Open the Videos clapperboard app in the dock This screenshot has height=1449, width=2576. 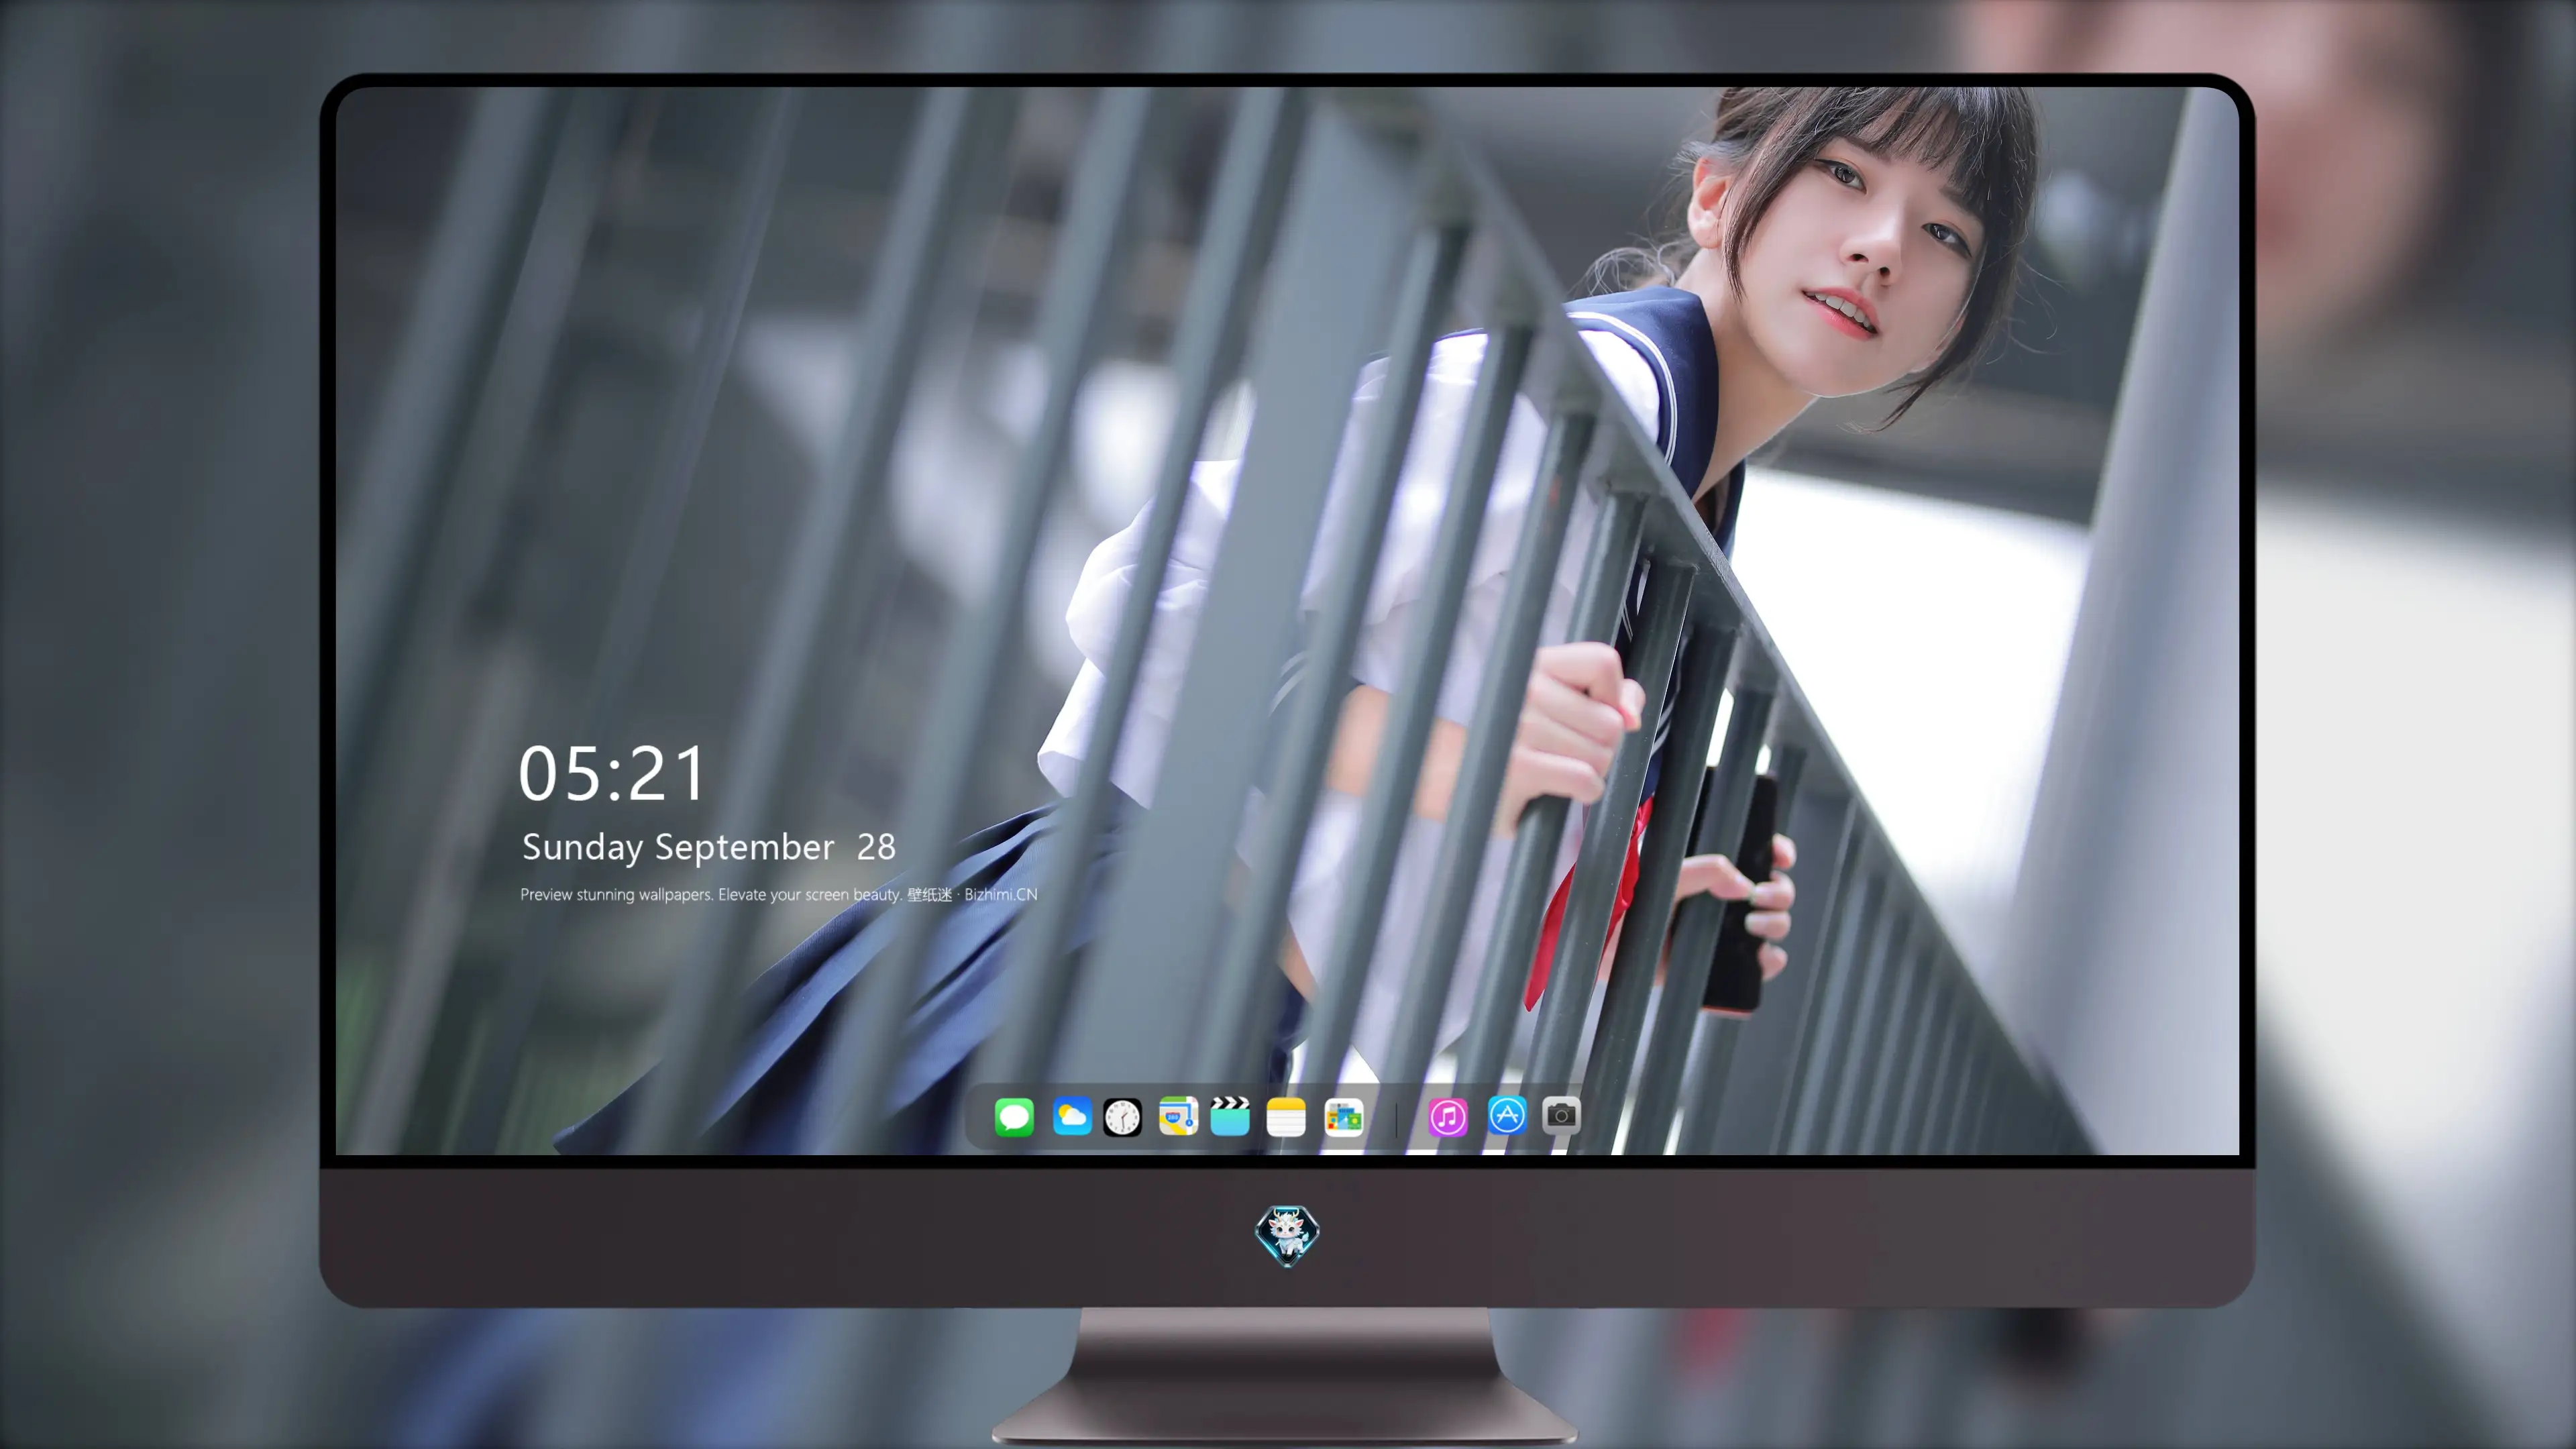point(1230,1116)
